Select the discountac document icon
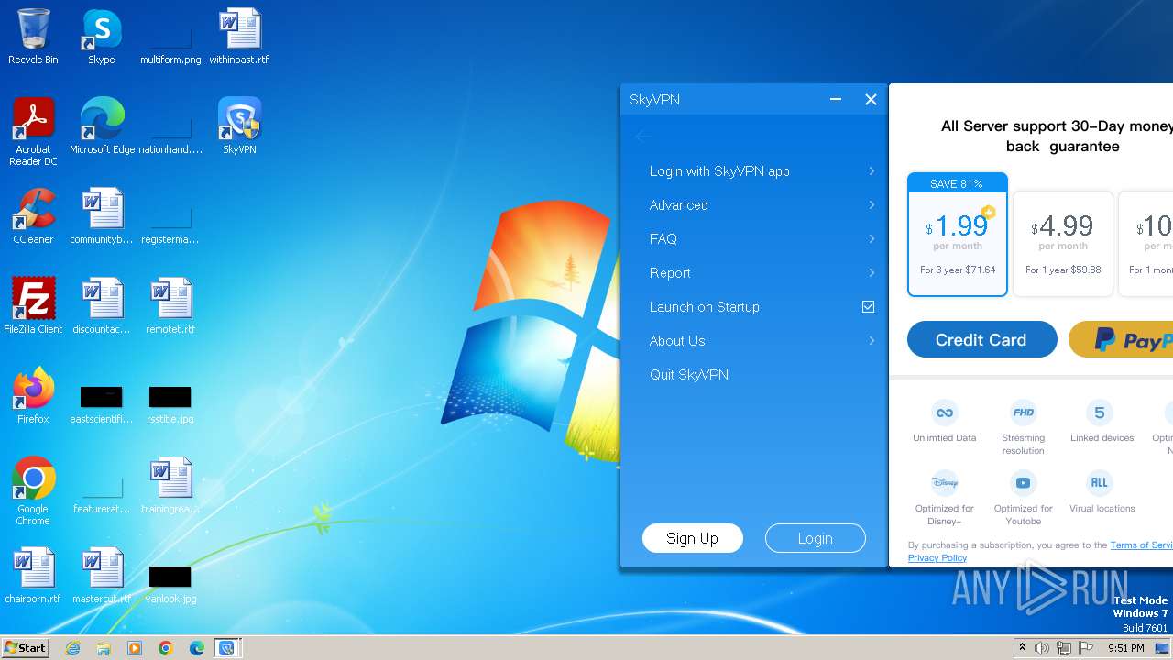Image resolution: width=1173 pixels, height=660 pixels. [102, 306]
